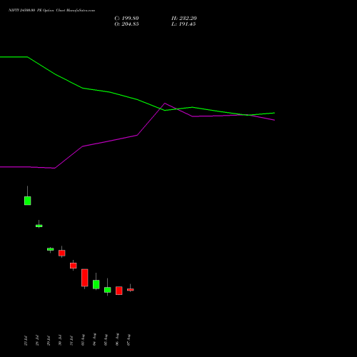Screen dimensions: 357x357
Task: Click the high value H: 232.20
Action: pyautogui.click(x=184, y=19)
